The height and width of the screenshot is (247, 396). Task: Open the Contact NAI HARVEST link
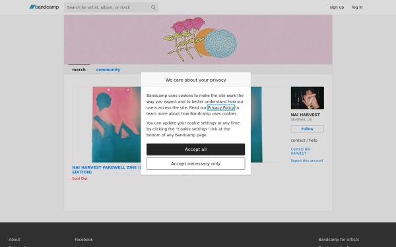[x=300, y=151]
